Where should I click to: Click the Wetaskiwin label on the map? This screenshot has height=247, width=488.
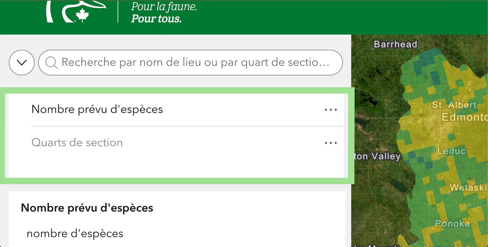[x=469, y=187]
